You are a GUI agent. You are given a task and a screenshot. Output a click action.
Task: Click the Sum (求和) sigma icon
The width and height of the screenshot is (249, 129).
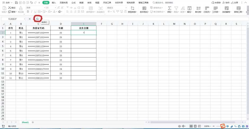coord(170,8)
